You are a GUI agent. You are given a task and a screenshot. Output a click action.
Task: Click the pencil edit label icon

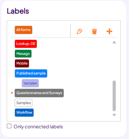coord(79,31)
